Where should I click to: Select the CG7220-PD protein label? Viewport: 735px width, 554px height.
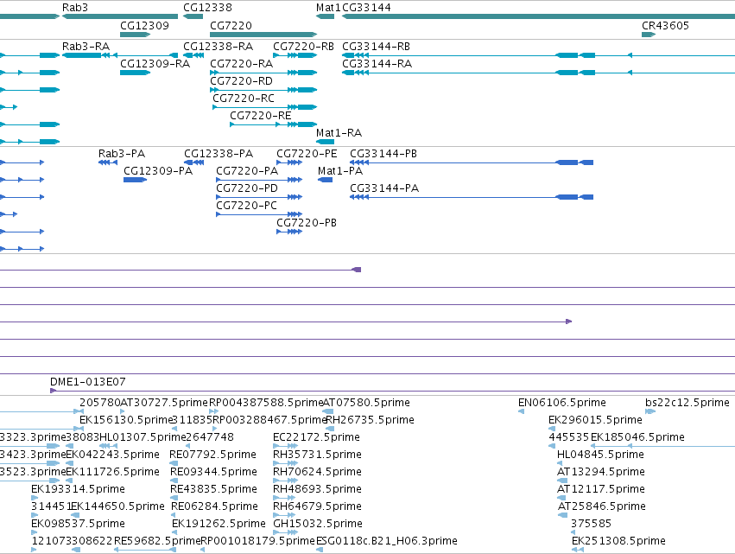point(247,188)
